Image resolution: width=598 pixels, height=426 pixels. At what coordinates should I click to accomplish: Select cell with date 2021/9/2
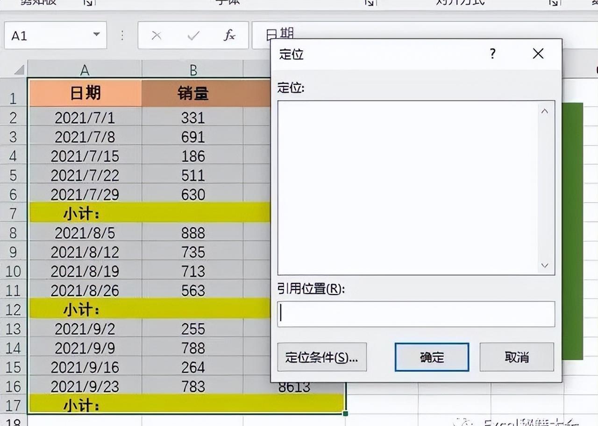tap(85, 328)
